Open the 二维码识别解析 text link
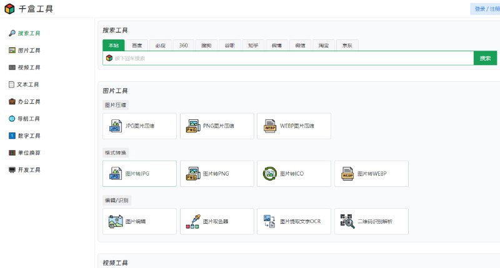The height and width of the screenshot is (268, 500). [375, 222]
